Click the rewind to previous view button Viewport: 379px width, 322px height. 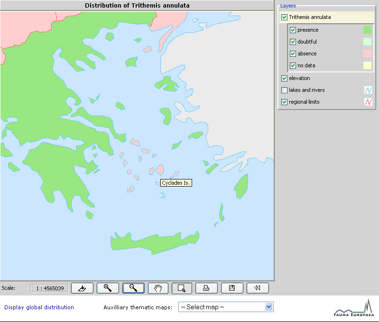258,288
